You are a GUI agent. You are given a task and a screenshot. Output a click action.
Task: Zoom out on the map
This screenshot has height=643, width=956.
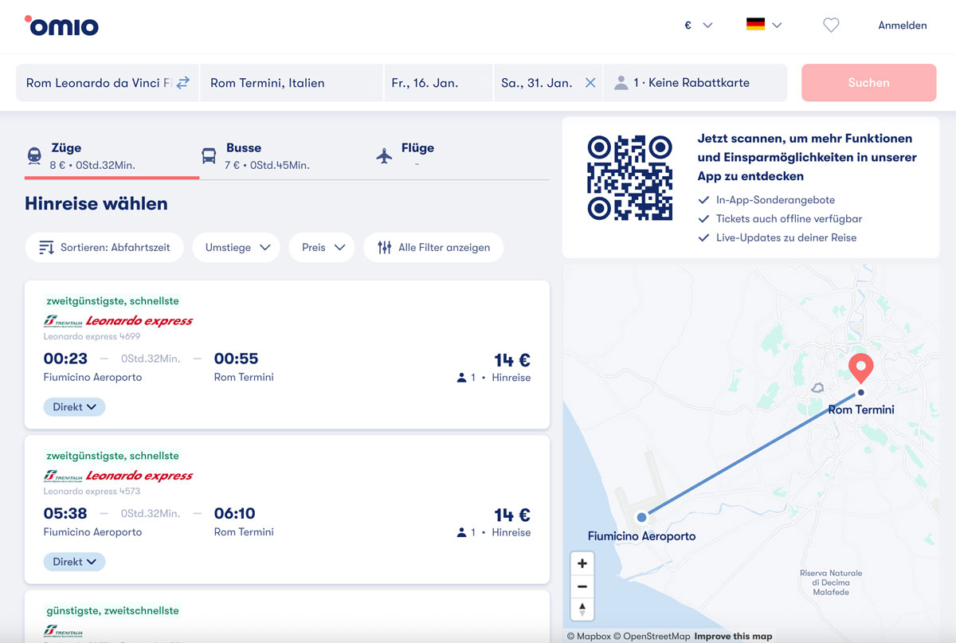[582, 586]
